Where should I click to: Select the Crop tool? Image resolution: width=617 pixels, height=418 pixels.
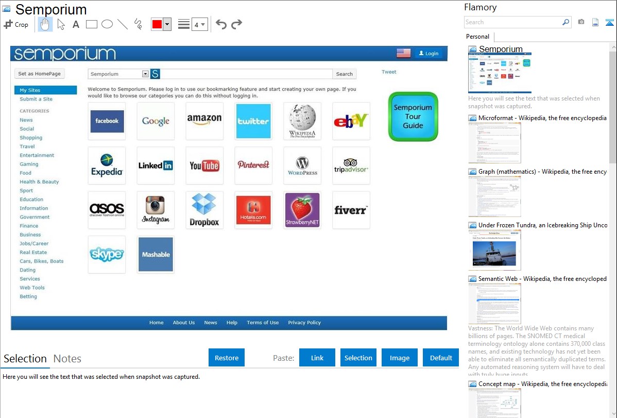pos(16,24)
